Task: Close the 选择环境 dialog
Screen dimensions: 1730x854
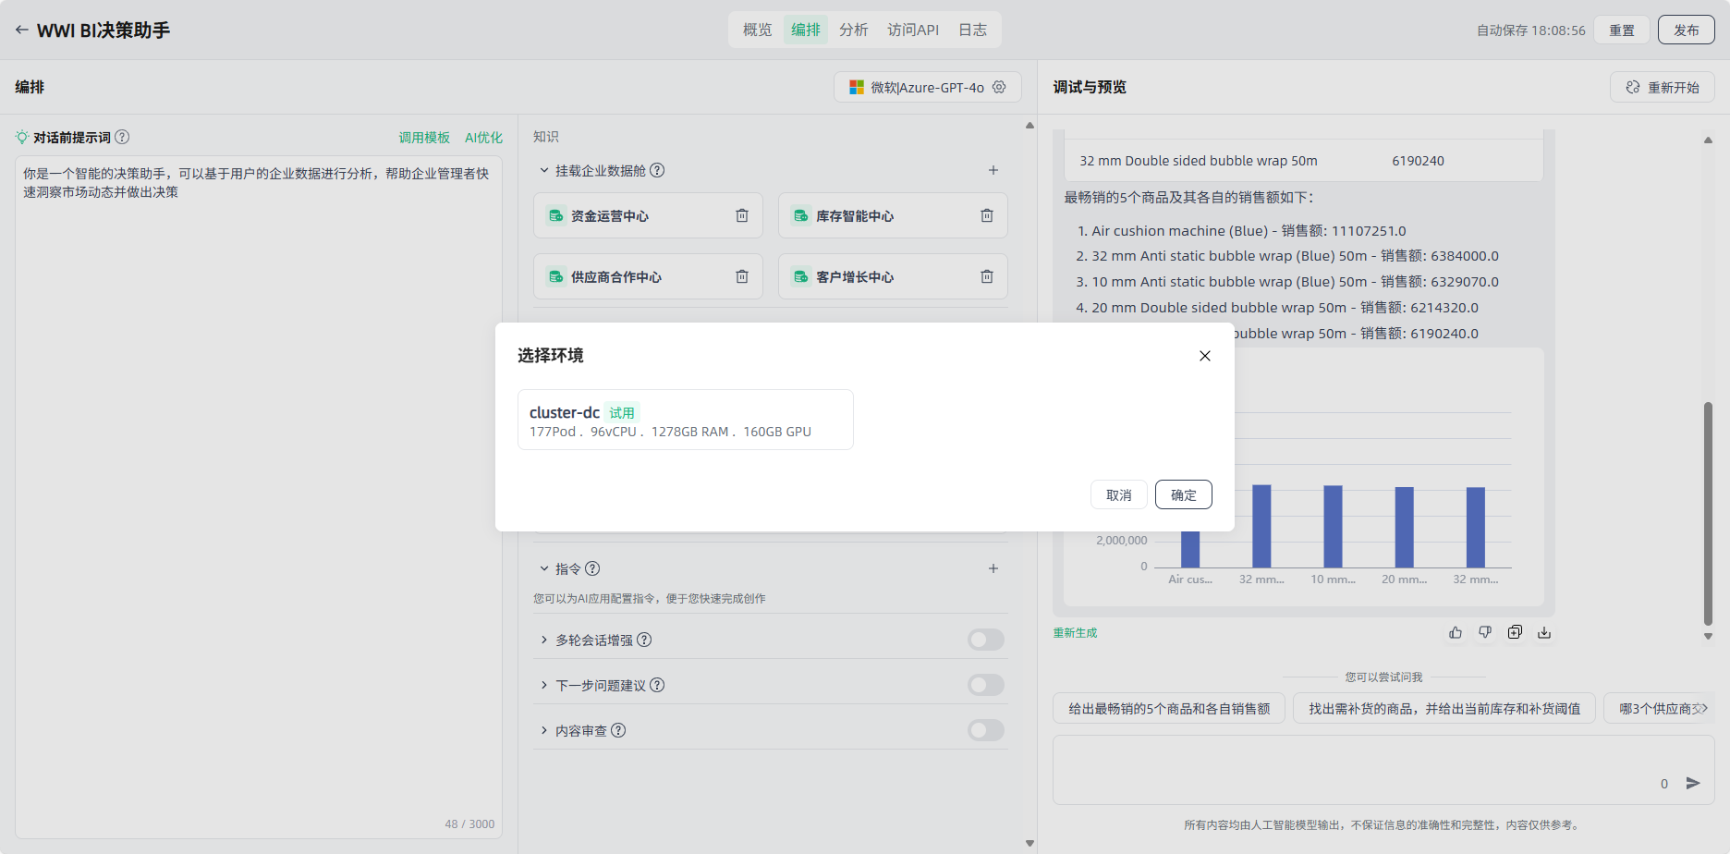Action: click(x=1205, y=356)
